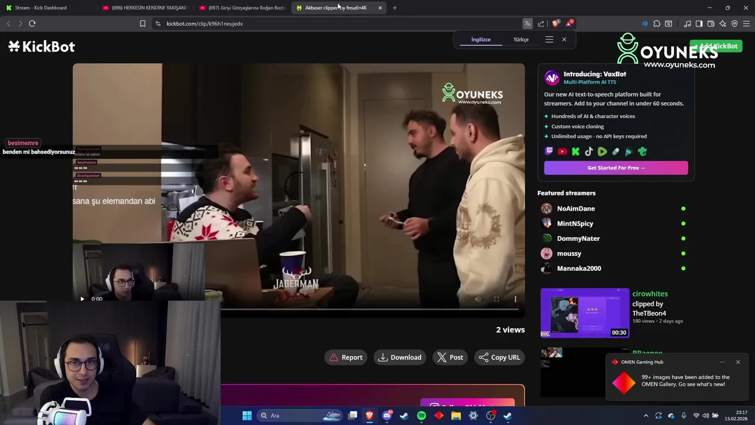Click Get Started For Free button

click(x=616, y=168)
